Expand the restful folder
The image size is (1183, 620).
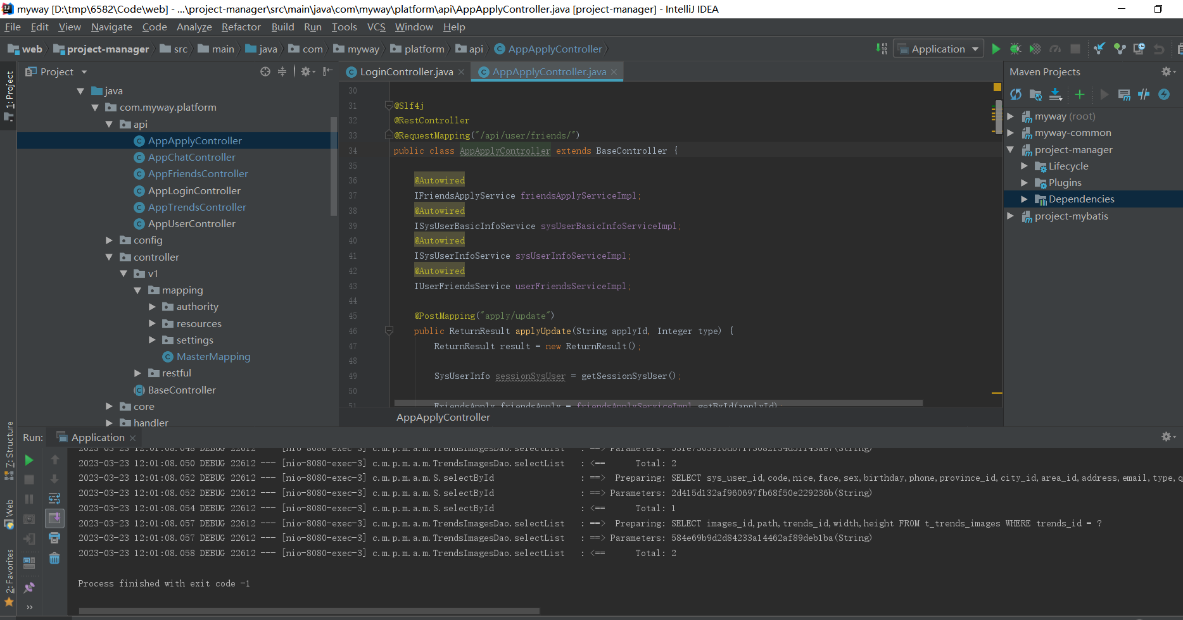pos(137,373)
